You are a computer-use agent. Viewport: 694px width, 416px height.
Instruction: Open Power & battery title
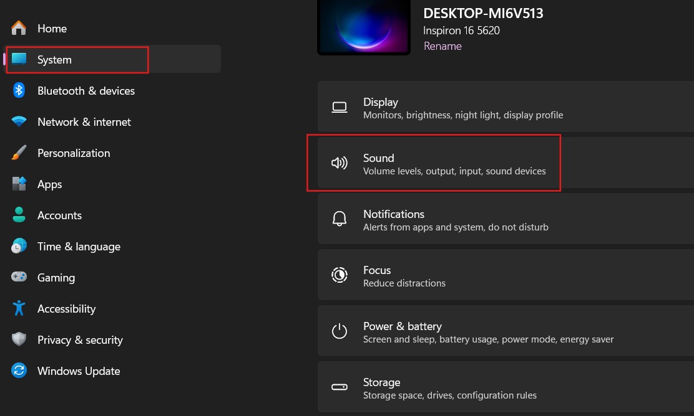403,326
